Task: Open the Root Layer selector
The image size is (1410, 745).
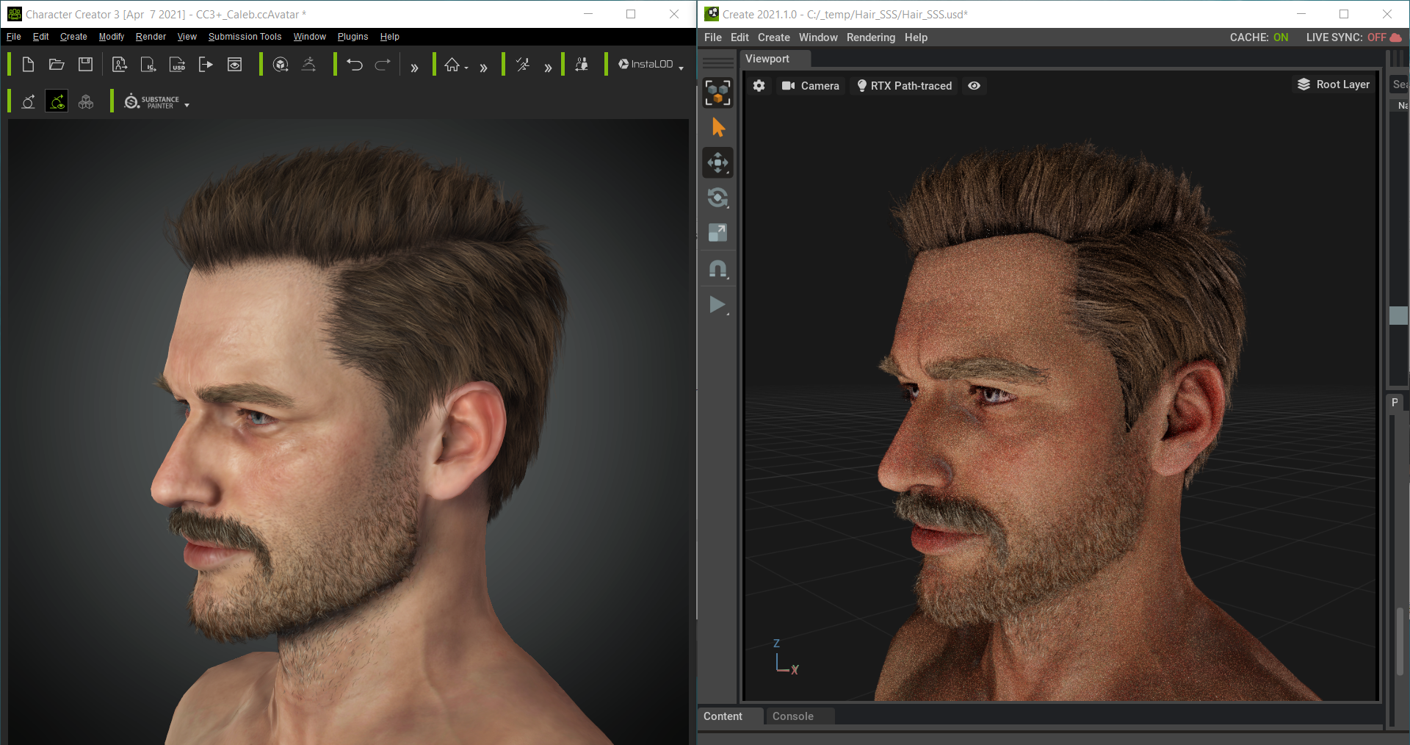Action: point(1333,84)
